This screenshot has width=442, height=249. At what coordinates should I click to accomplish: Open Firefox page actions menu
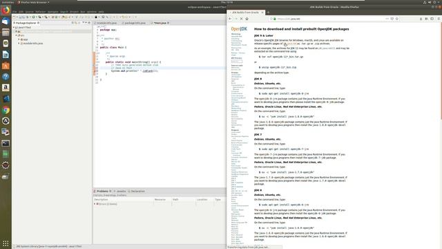coord(387,19)
